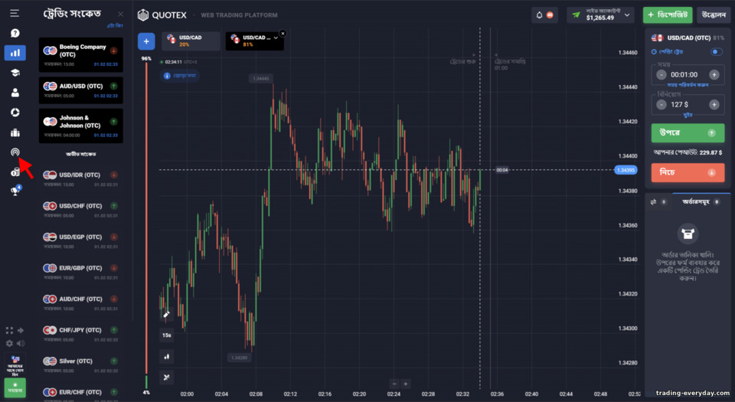
Task: Open the user profile icon
Action: (x=15, y=93)
